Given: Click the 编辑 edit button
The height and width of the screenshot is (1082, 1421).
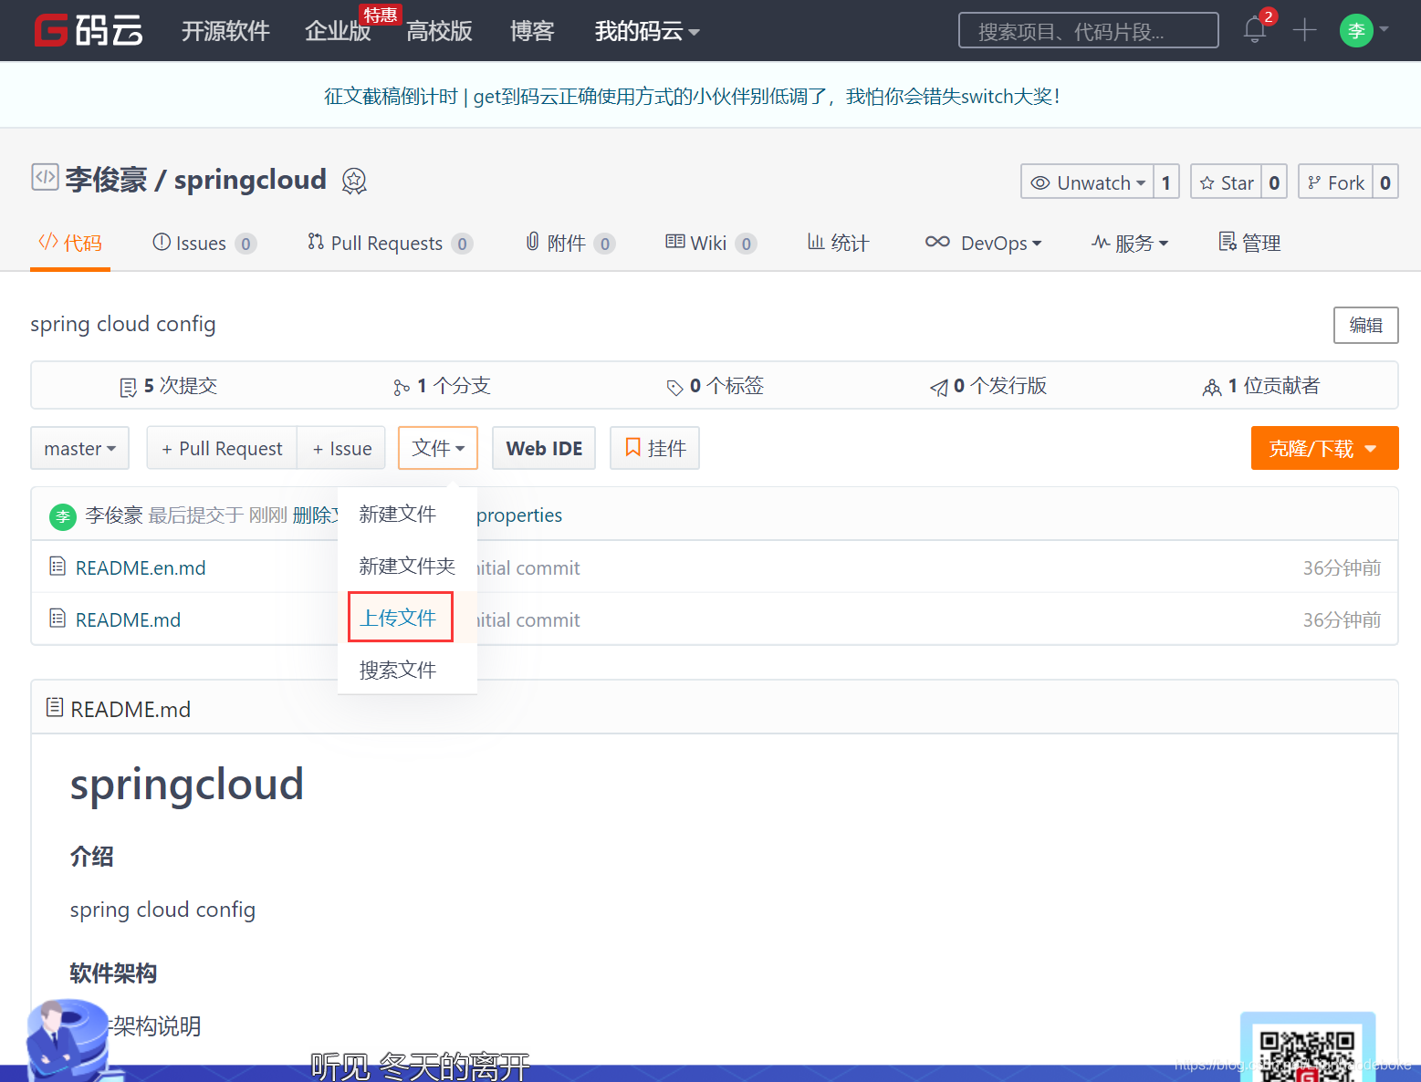Looking at the screenshot, I should tap(1365, 325).
